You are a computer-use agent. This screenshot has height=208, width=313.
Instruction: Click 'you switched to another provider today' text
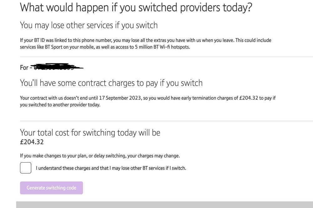pos(60,105)
